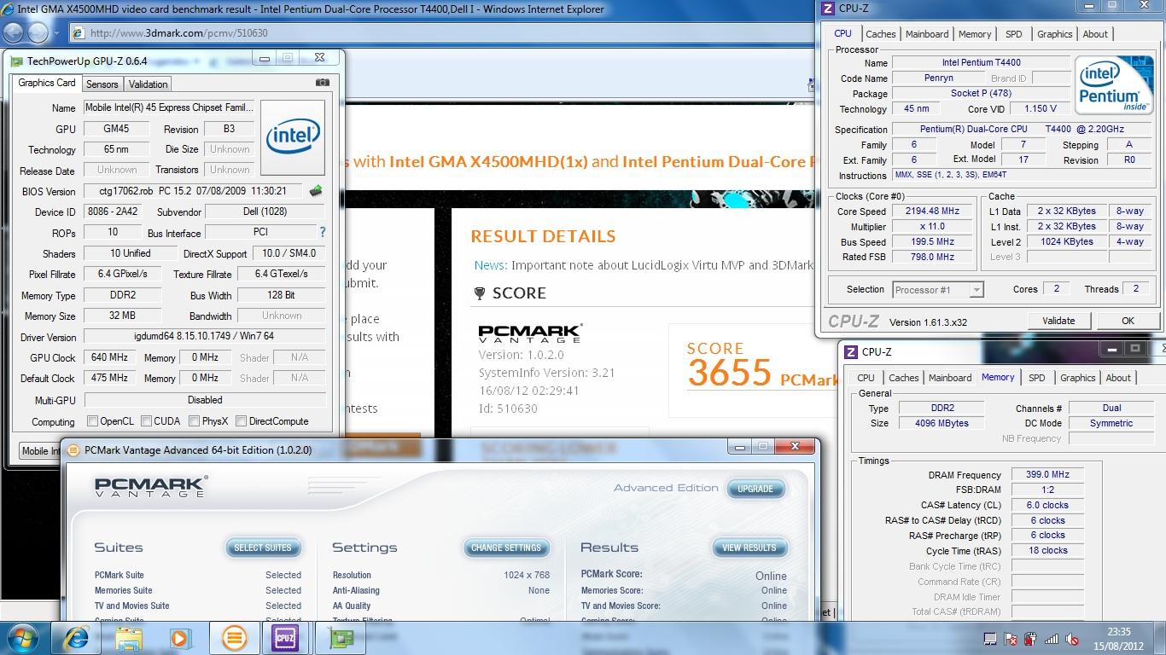This screenshot has height=655, width=1166.
Task: Open Mainboard tab in upper CPU-Z window
Action: (x=927, y=34)
